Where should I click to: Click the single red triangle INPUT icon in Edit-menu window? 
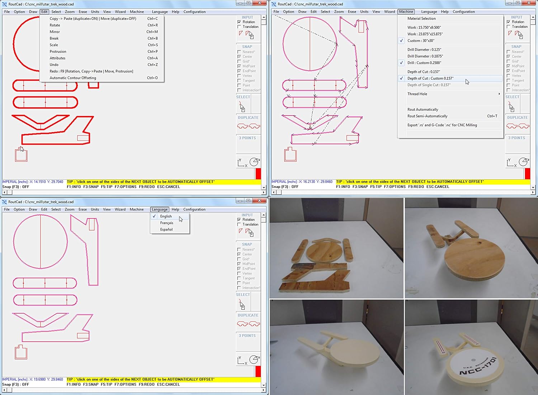(x=241, y=33)
